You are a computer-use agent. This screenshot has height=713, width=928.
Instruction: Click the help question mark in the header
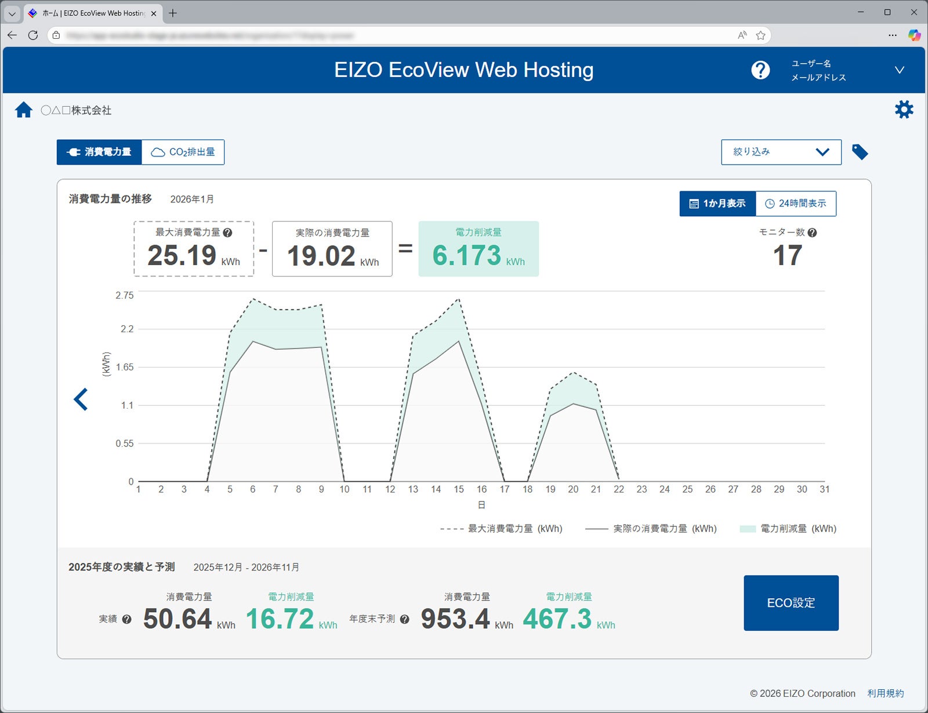tap(760, 70)
